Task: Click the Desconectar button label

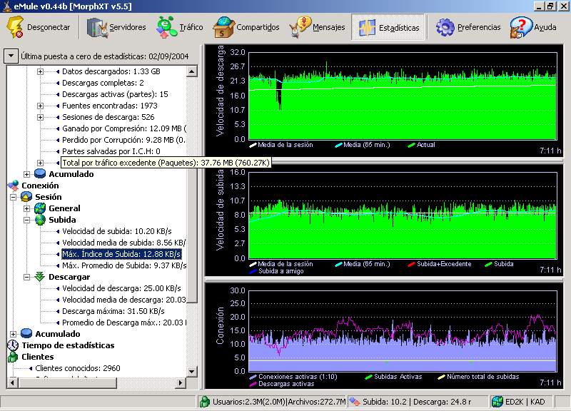Action: point(49,27)
